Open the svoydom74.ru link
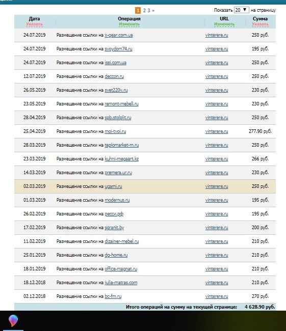This screenshot has height=331, width=286. pyautogui.click(x=118, y=49)
